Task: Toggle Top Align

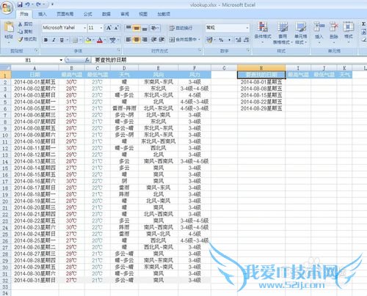Action: (x=128, y=28)
